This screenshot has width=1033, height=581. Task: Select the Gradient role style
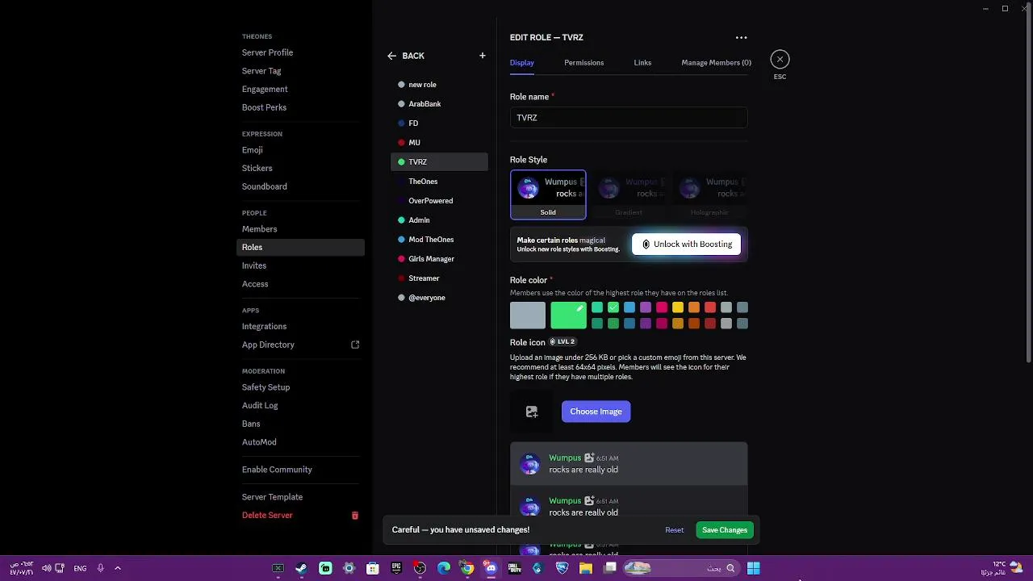pyautogui.click(x=629, y=194)
